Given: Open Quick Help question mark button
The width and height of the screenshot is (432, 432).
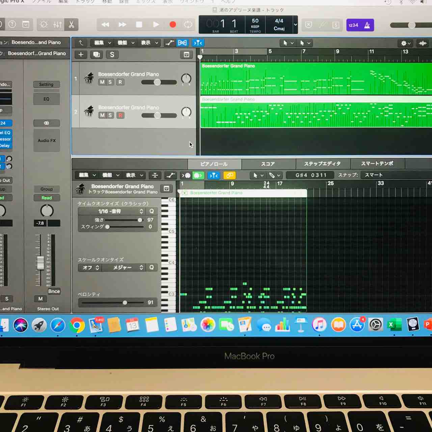Looking at the screenshot, I should click(x=12, y=24).
